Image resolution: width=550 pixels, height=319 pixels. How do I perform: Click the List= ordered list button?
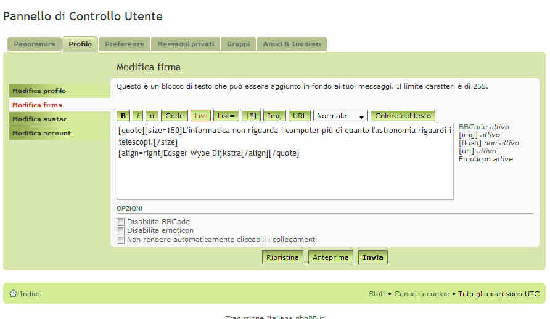point(226,116)
